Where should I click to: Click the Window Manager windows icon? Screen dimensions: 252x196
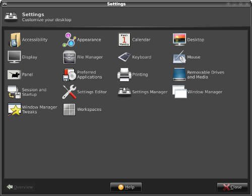(179, 92)
